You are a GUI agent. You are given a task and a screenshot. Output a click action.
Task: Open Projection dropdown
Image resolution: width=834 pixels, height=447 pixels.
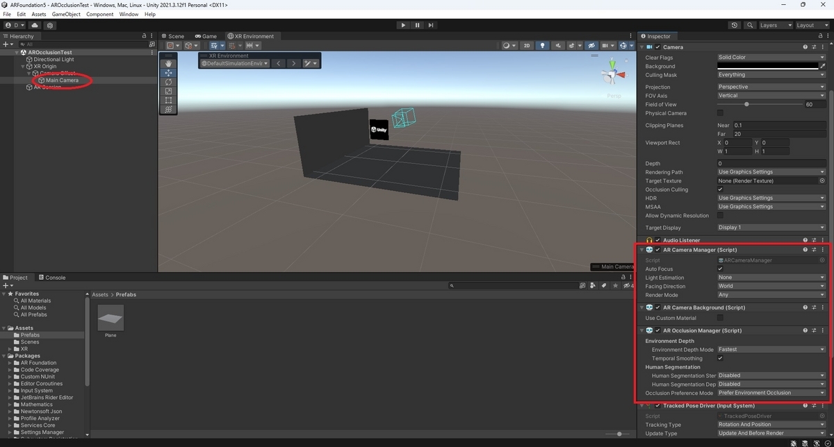point(771,87)
